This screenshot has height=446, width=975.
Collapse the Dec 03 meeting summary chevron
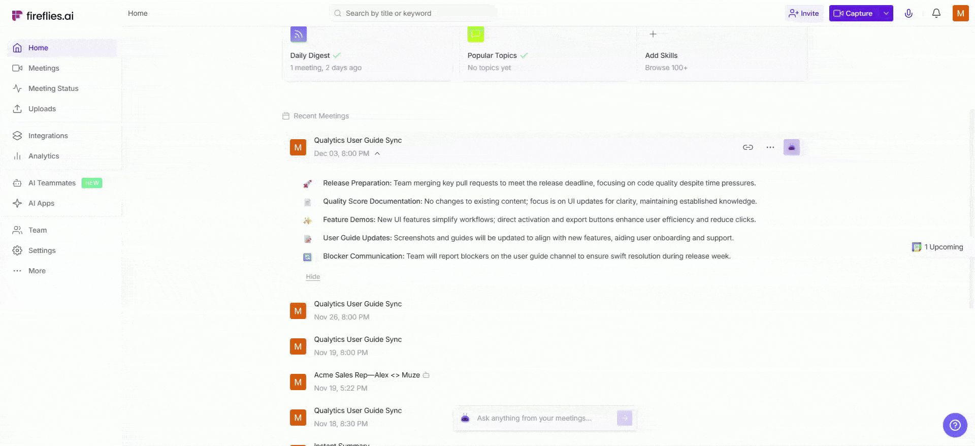click(377, 153)
